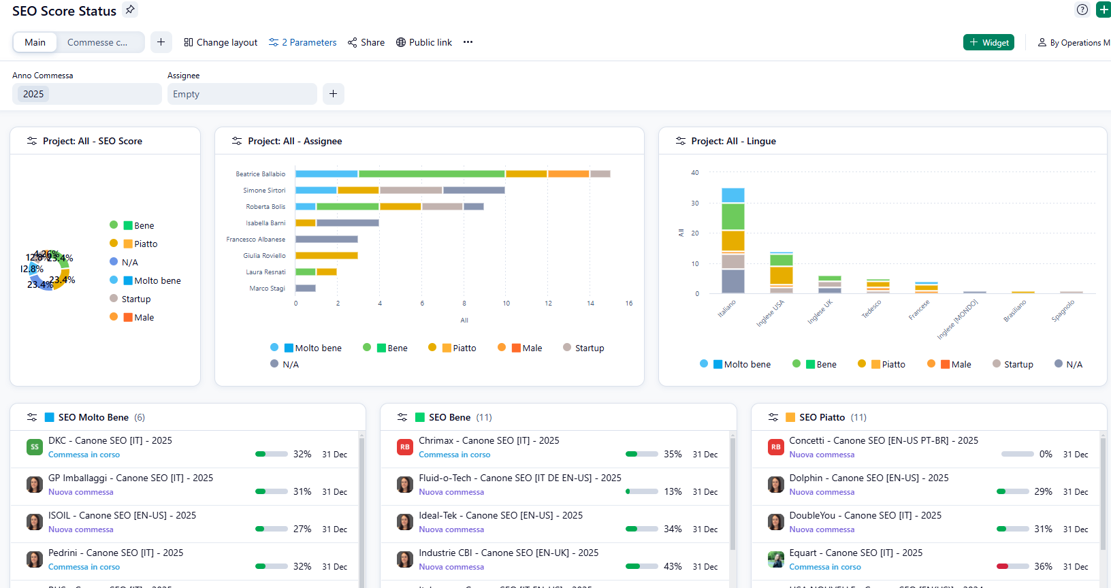Open the help question mark icon

pos(1082,10)
